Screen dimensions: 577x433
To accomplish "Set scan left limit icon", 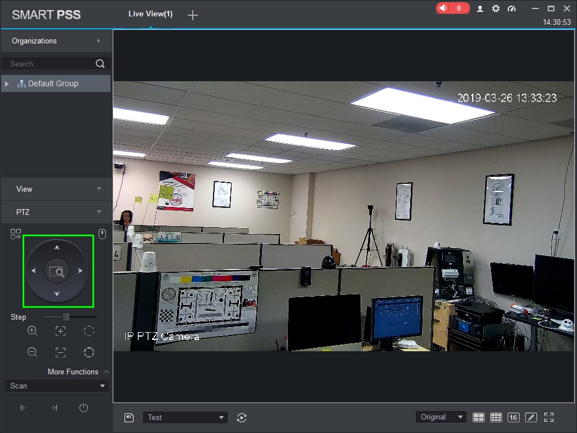I will click(24, 408).
